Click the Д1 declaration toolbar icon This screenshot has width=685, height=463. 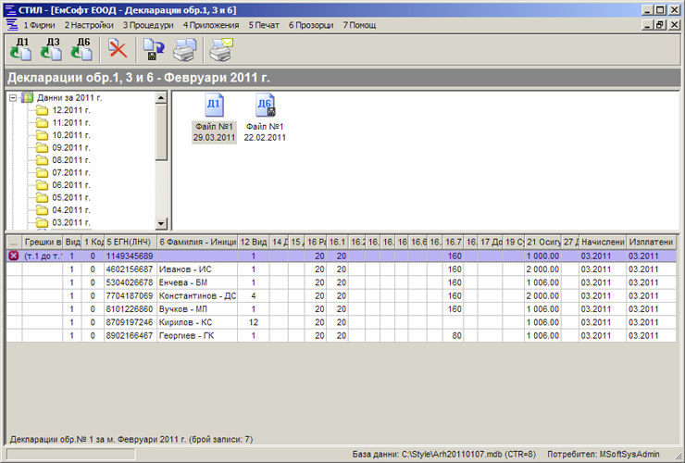[x=21, y=49]
